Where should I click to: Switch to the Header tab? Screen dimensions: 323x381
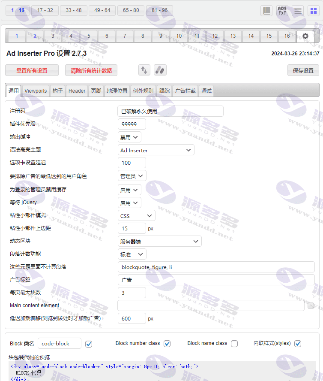[77, 91]
